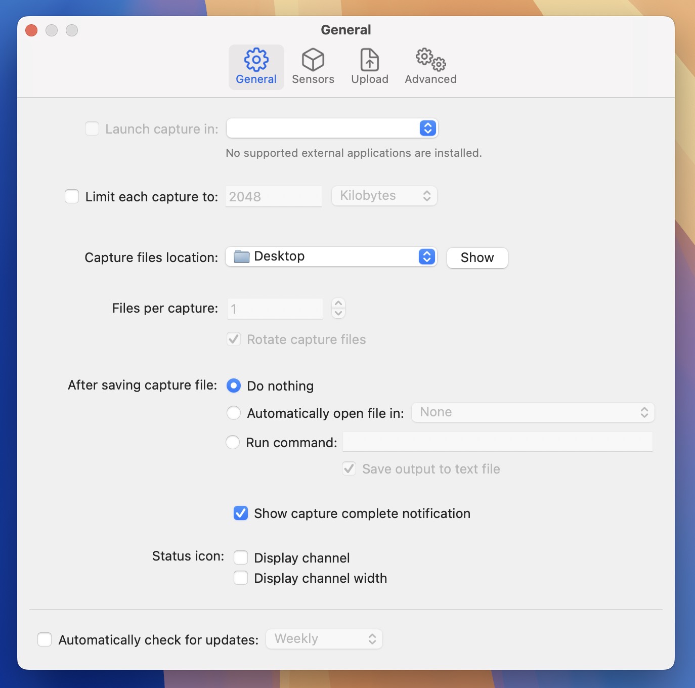
Task: Click inside the Run command text field
Action: (497, 442)
